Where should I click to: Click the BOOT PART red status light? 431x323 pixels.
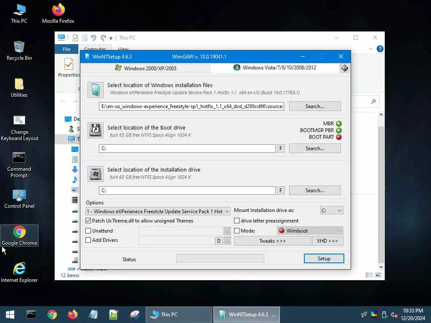click(339, 137)
